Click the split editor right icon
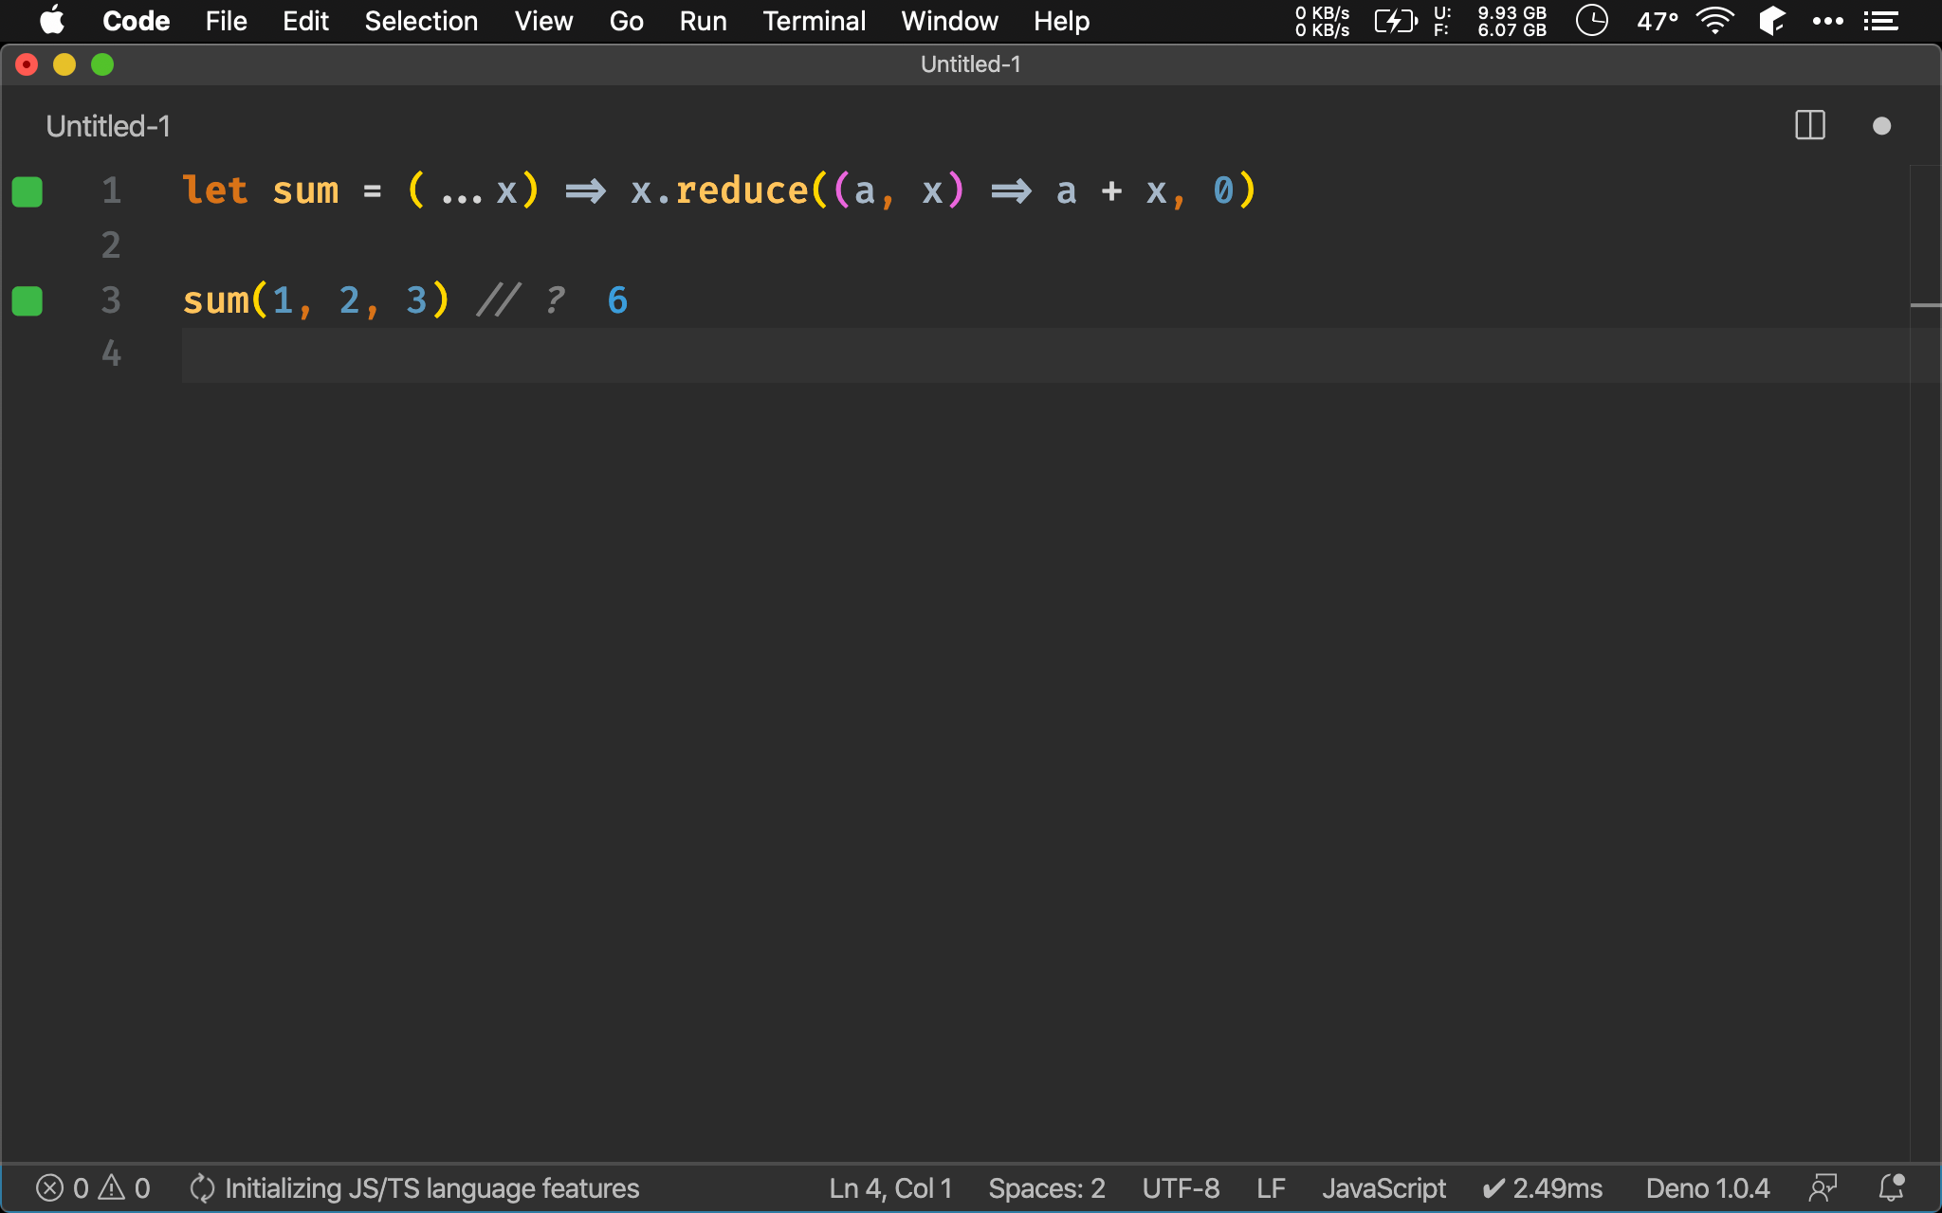This screenshot has width=1942, height=1213. (1809, 126)
